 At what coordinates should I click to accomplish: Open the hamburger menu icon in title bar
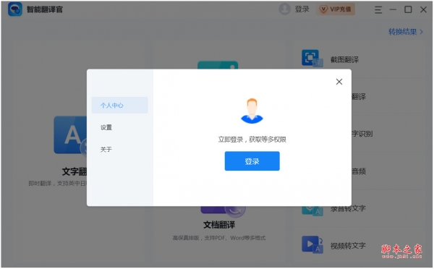[x=378, y=10]
